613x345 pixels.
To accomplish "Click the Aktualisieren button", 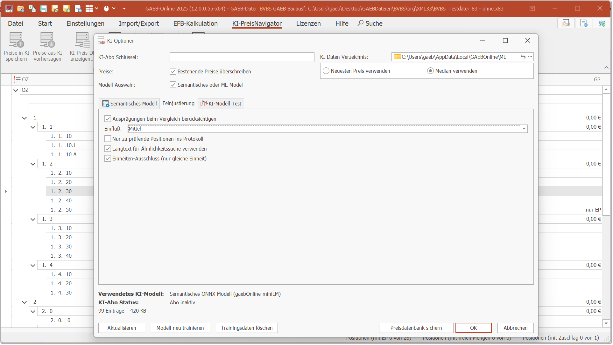I will pos(122,328).
